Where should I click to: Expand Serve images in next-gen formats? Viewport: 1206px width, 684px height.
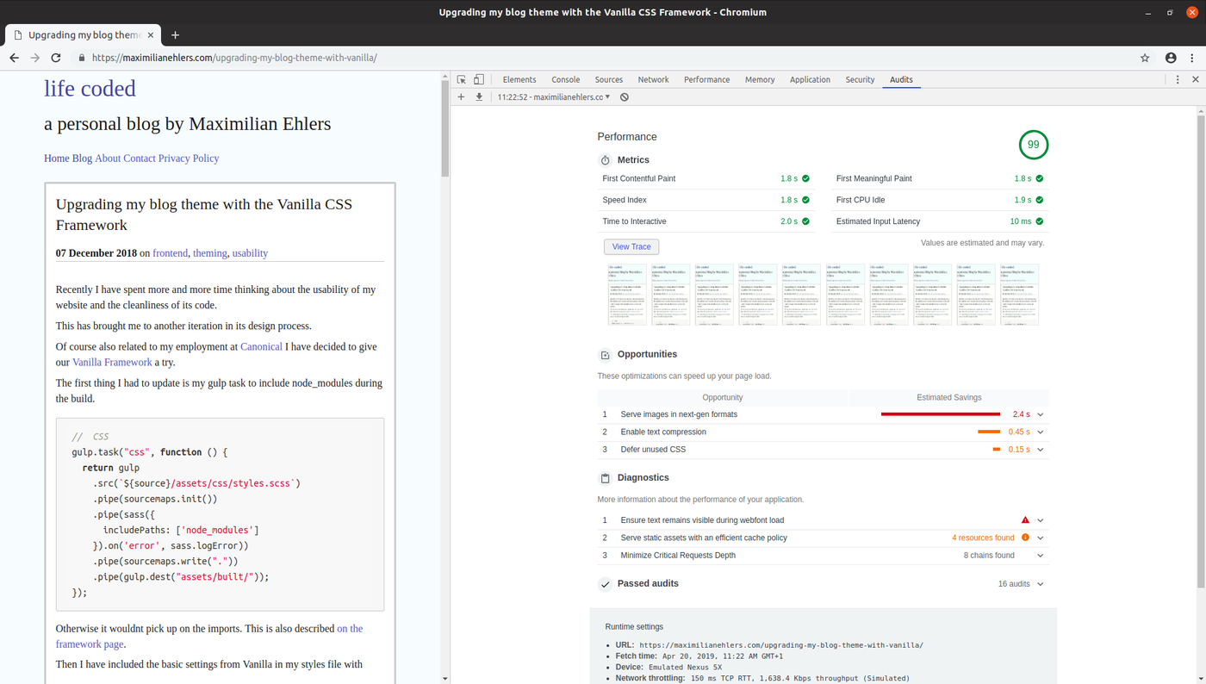pos(1040,414)
